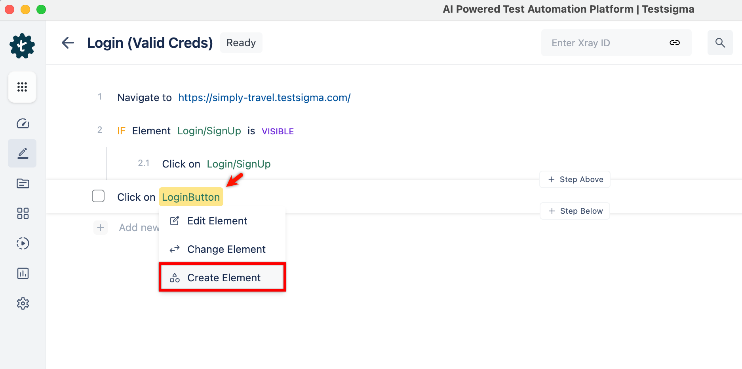Click the Testsigma gear logo
Viewport: 742px width, 369px height.
[22, 46]
